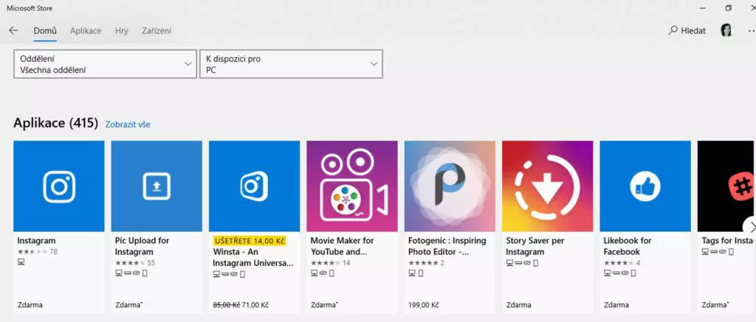Open the Instagram app tile icon
756x322 pixels.
pyautogui.click(x=59, y=186)
